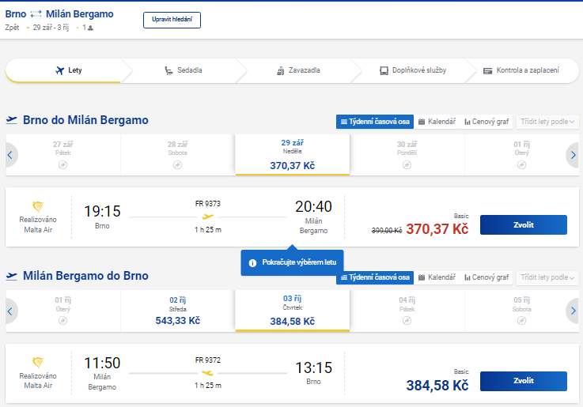The height and width of the screenshot is (407, 583).
Task: Open Doplňkové služby step
Action: point(413,70)
